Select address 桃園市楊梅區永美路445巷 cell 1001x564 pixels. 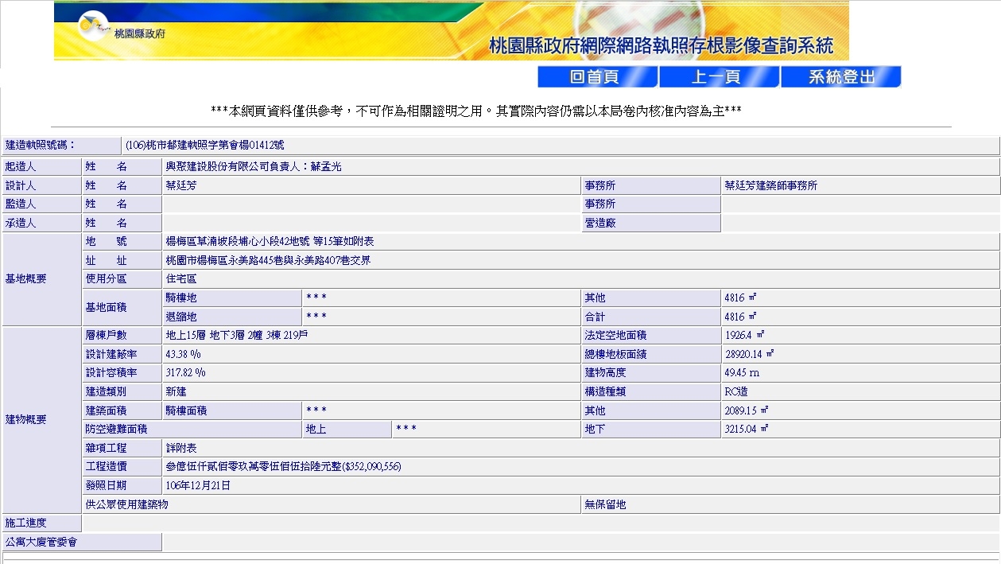(580, 260)
